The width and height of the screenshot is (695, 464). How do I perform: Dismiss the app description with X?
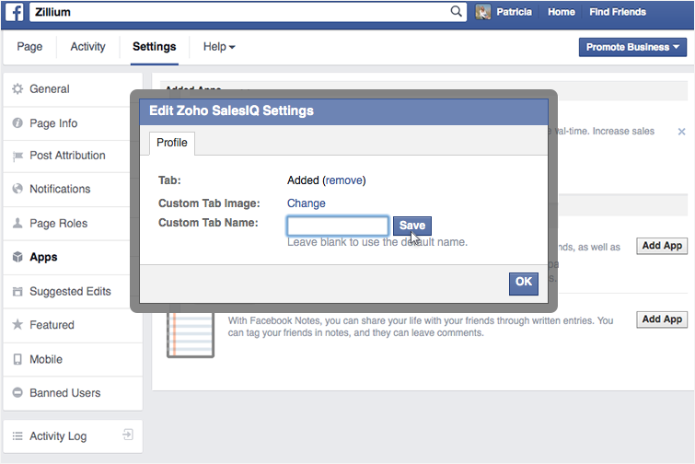pyautogui.click(x=682, y=132)
